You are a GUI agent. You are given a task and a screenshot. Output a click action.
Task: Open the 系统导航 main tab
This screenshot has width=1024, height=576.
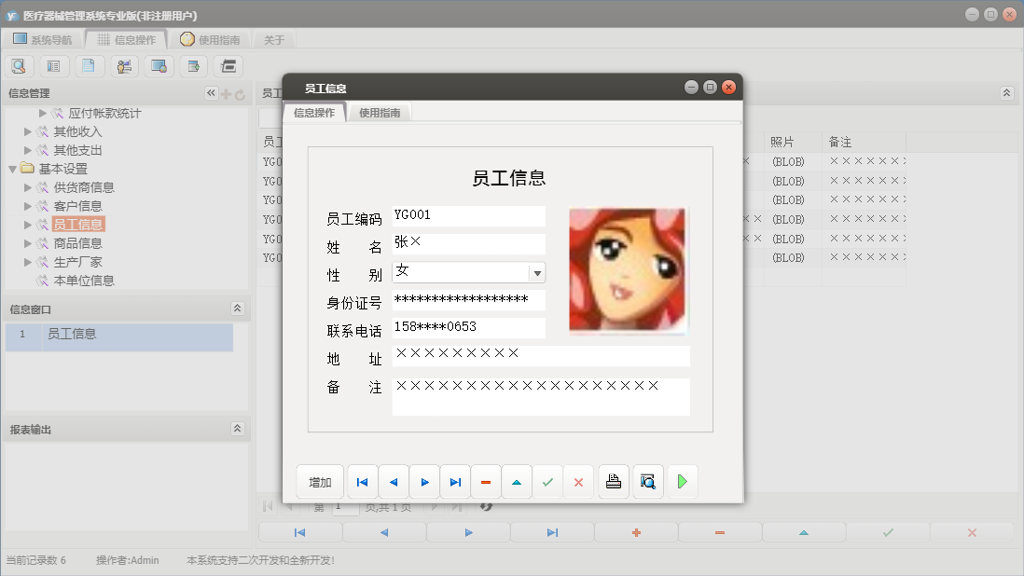pyautogui.click(x=42, y=40)
